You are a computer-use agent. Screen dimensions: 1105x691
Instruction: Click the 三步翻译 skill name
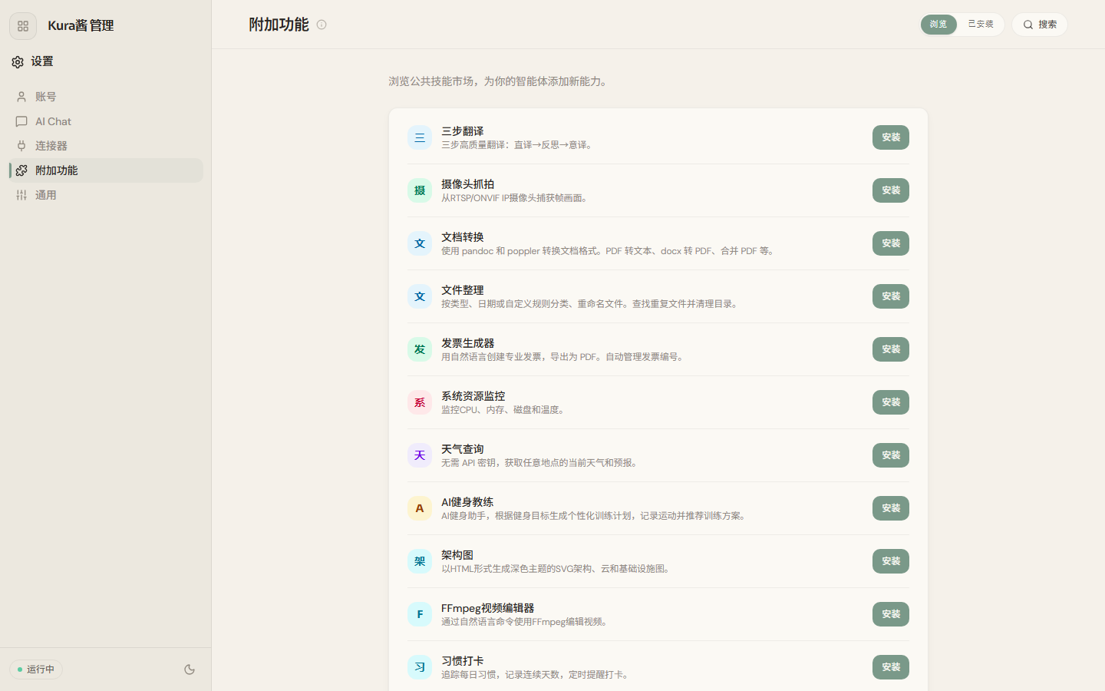tap(462, 131)
